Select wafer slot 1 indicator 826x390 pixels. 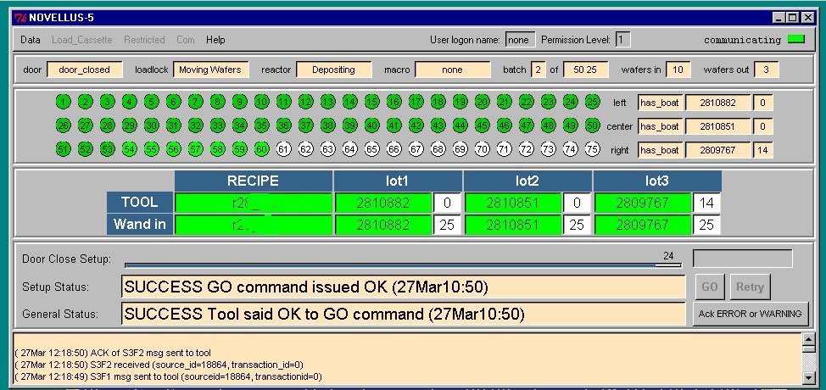(x=64, y=102)
